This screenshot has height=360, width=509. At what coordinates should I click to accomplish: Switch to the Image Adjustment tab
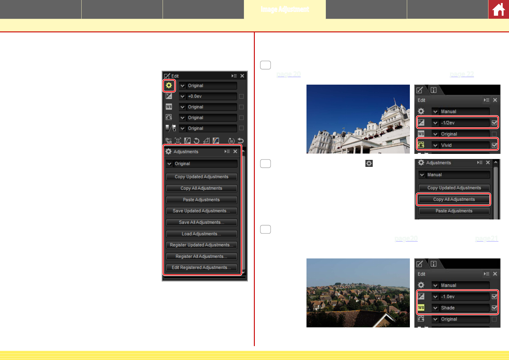pos(285,9)
